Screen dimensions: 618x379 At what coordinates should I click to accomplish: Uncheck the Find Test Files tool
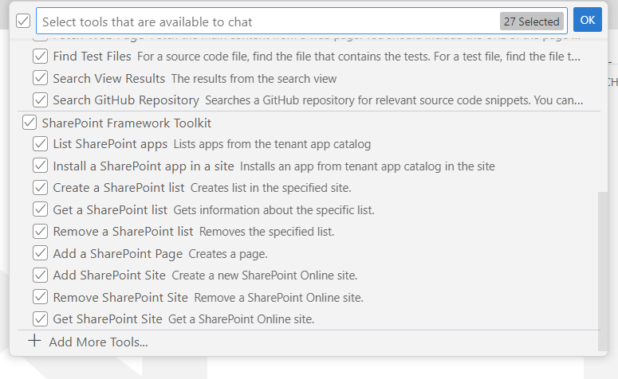click(40, 57)
